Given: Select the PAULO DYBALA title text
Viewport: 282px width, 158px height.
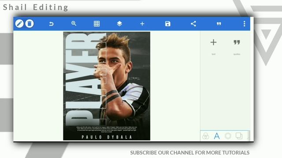Looking at the screenshot, I should [x=107, y=137].
